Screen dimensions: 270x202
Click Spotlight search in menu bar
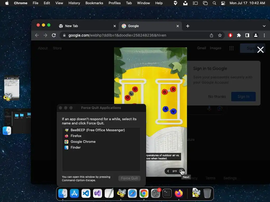coord(214,3)
